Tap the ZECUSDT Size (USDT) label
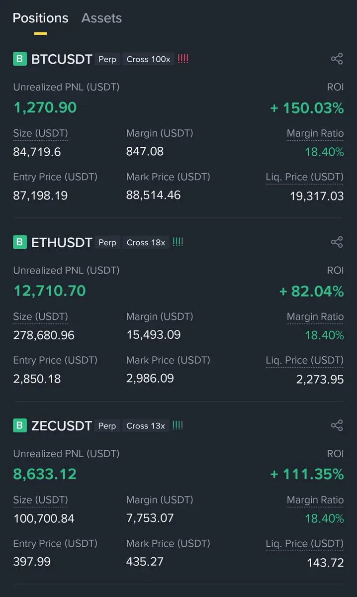The width and height of the screenshot is (357, 597). [x=40, y=500]
